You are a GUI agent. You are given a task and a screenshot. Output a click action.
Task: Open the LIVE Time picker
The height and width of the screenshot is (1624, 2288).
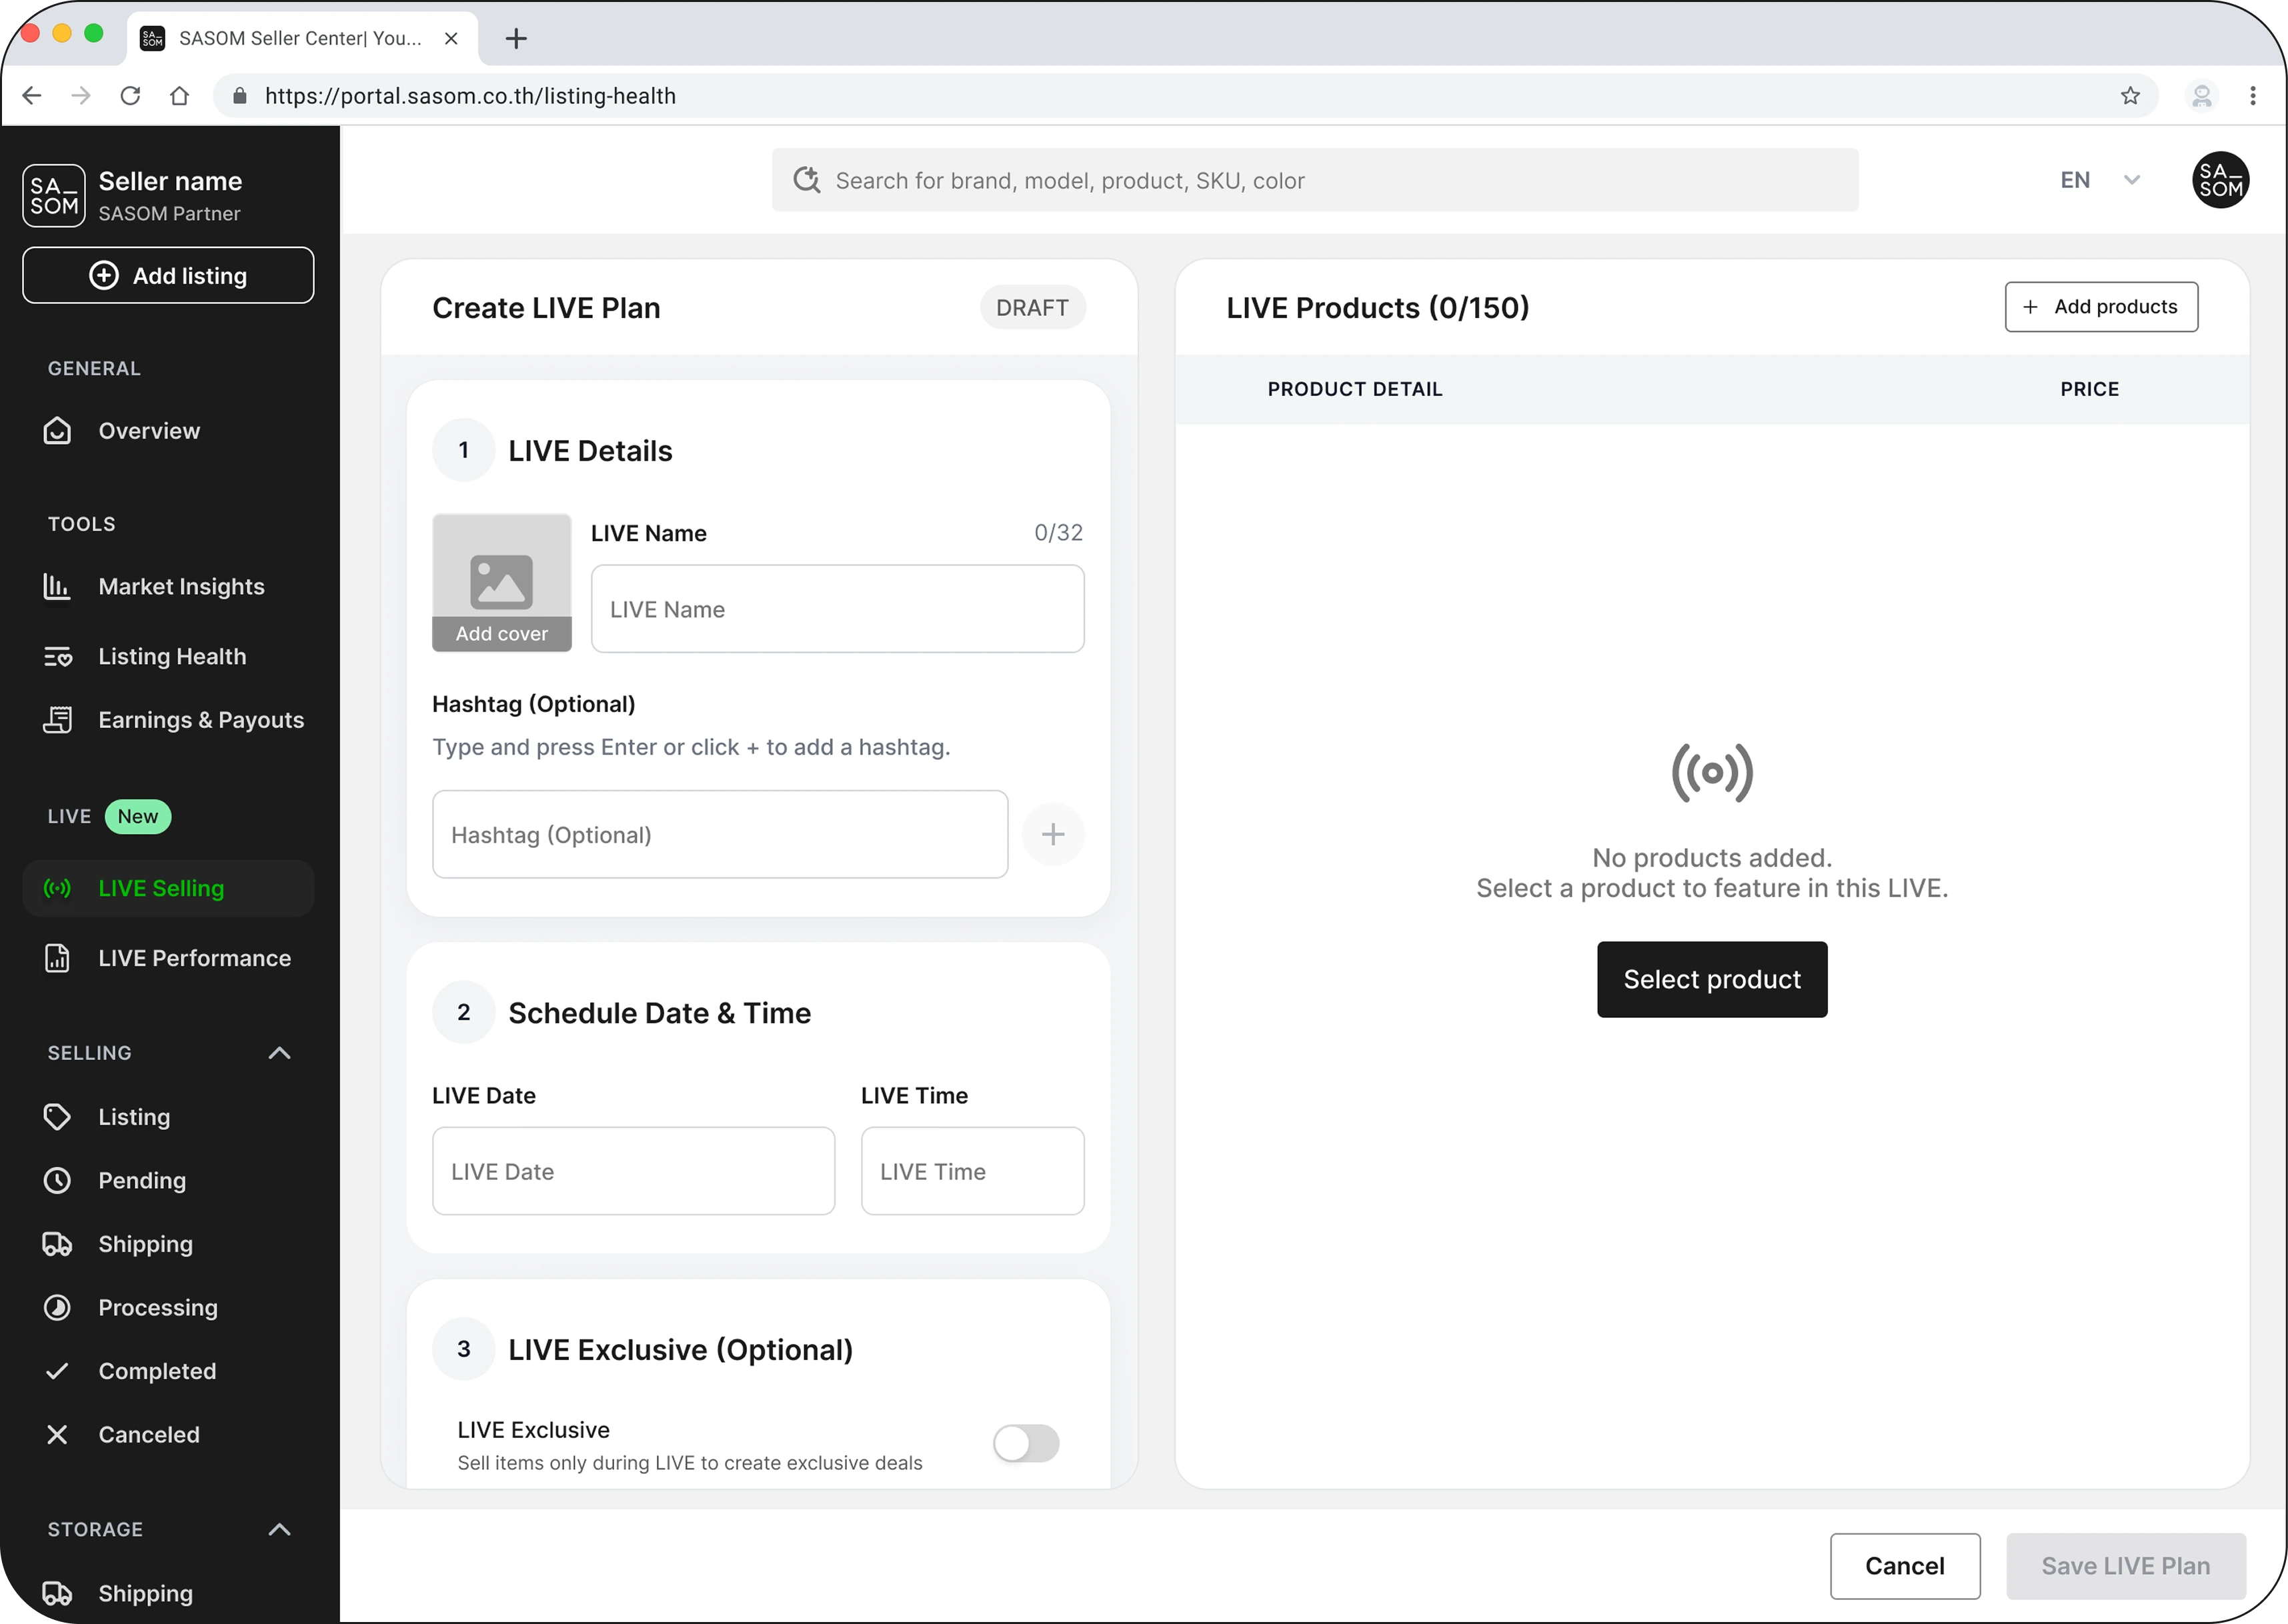click(x=972, y=1171)
